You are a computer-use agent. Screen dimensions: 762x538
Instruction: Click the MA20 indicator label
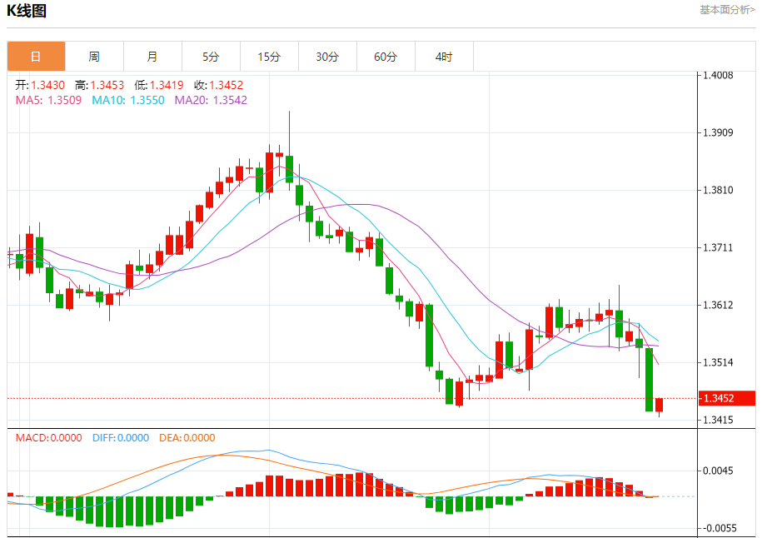click(x=211, y=100)
